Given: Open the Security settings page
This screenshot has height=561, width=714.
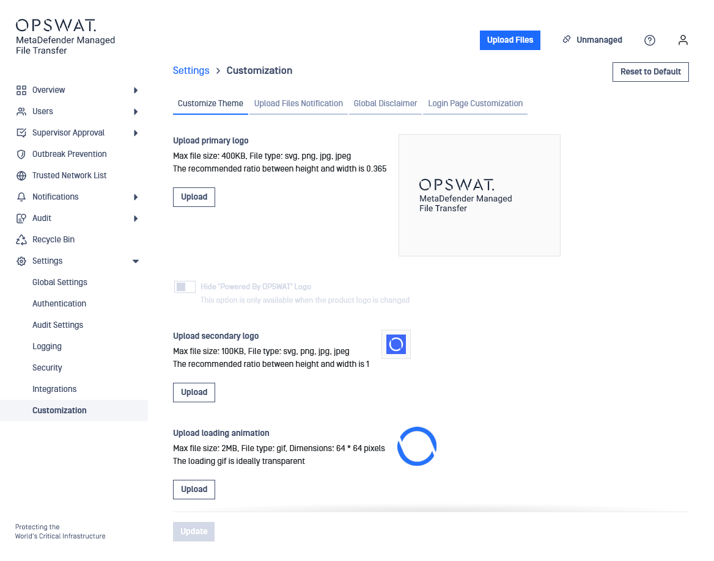Looking at the screenshot, I should 47,367.
